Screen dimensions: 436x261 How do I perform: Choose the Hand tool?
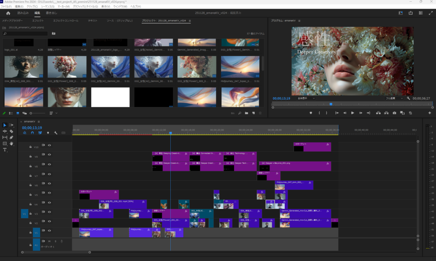coord(11,144)
